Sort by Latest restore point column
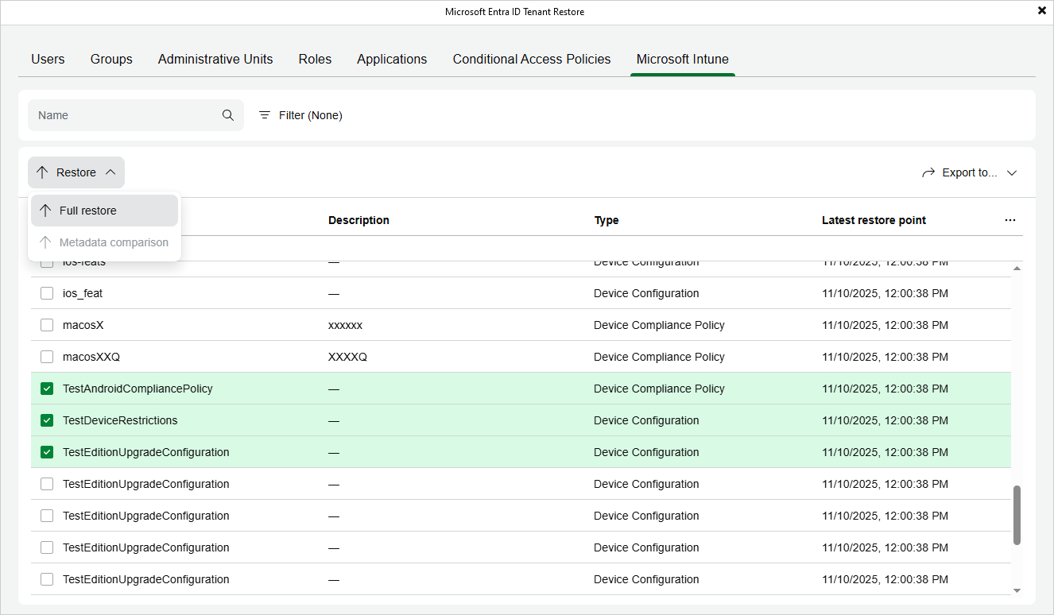1054x615 pixels. coord(874,220)
